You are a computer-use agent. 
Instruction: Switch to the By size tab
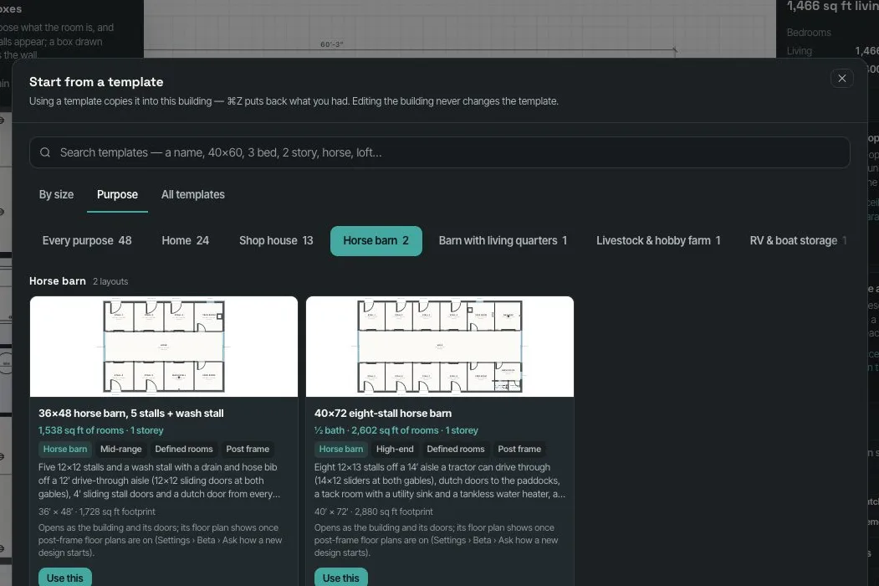56,195
